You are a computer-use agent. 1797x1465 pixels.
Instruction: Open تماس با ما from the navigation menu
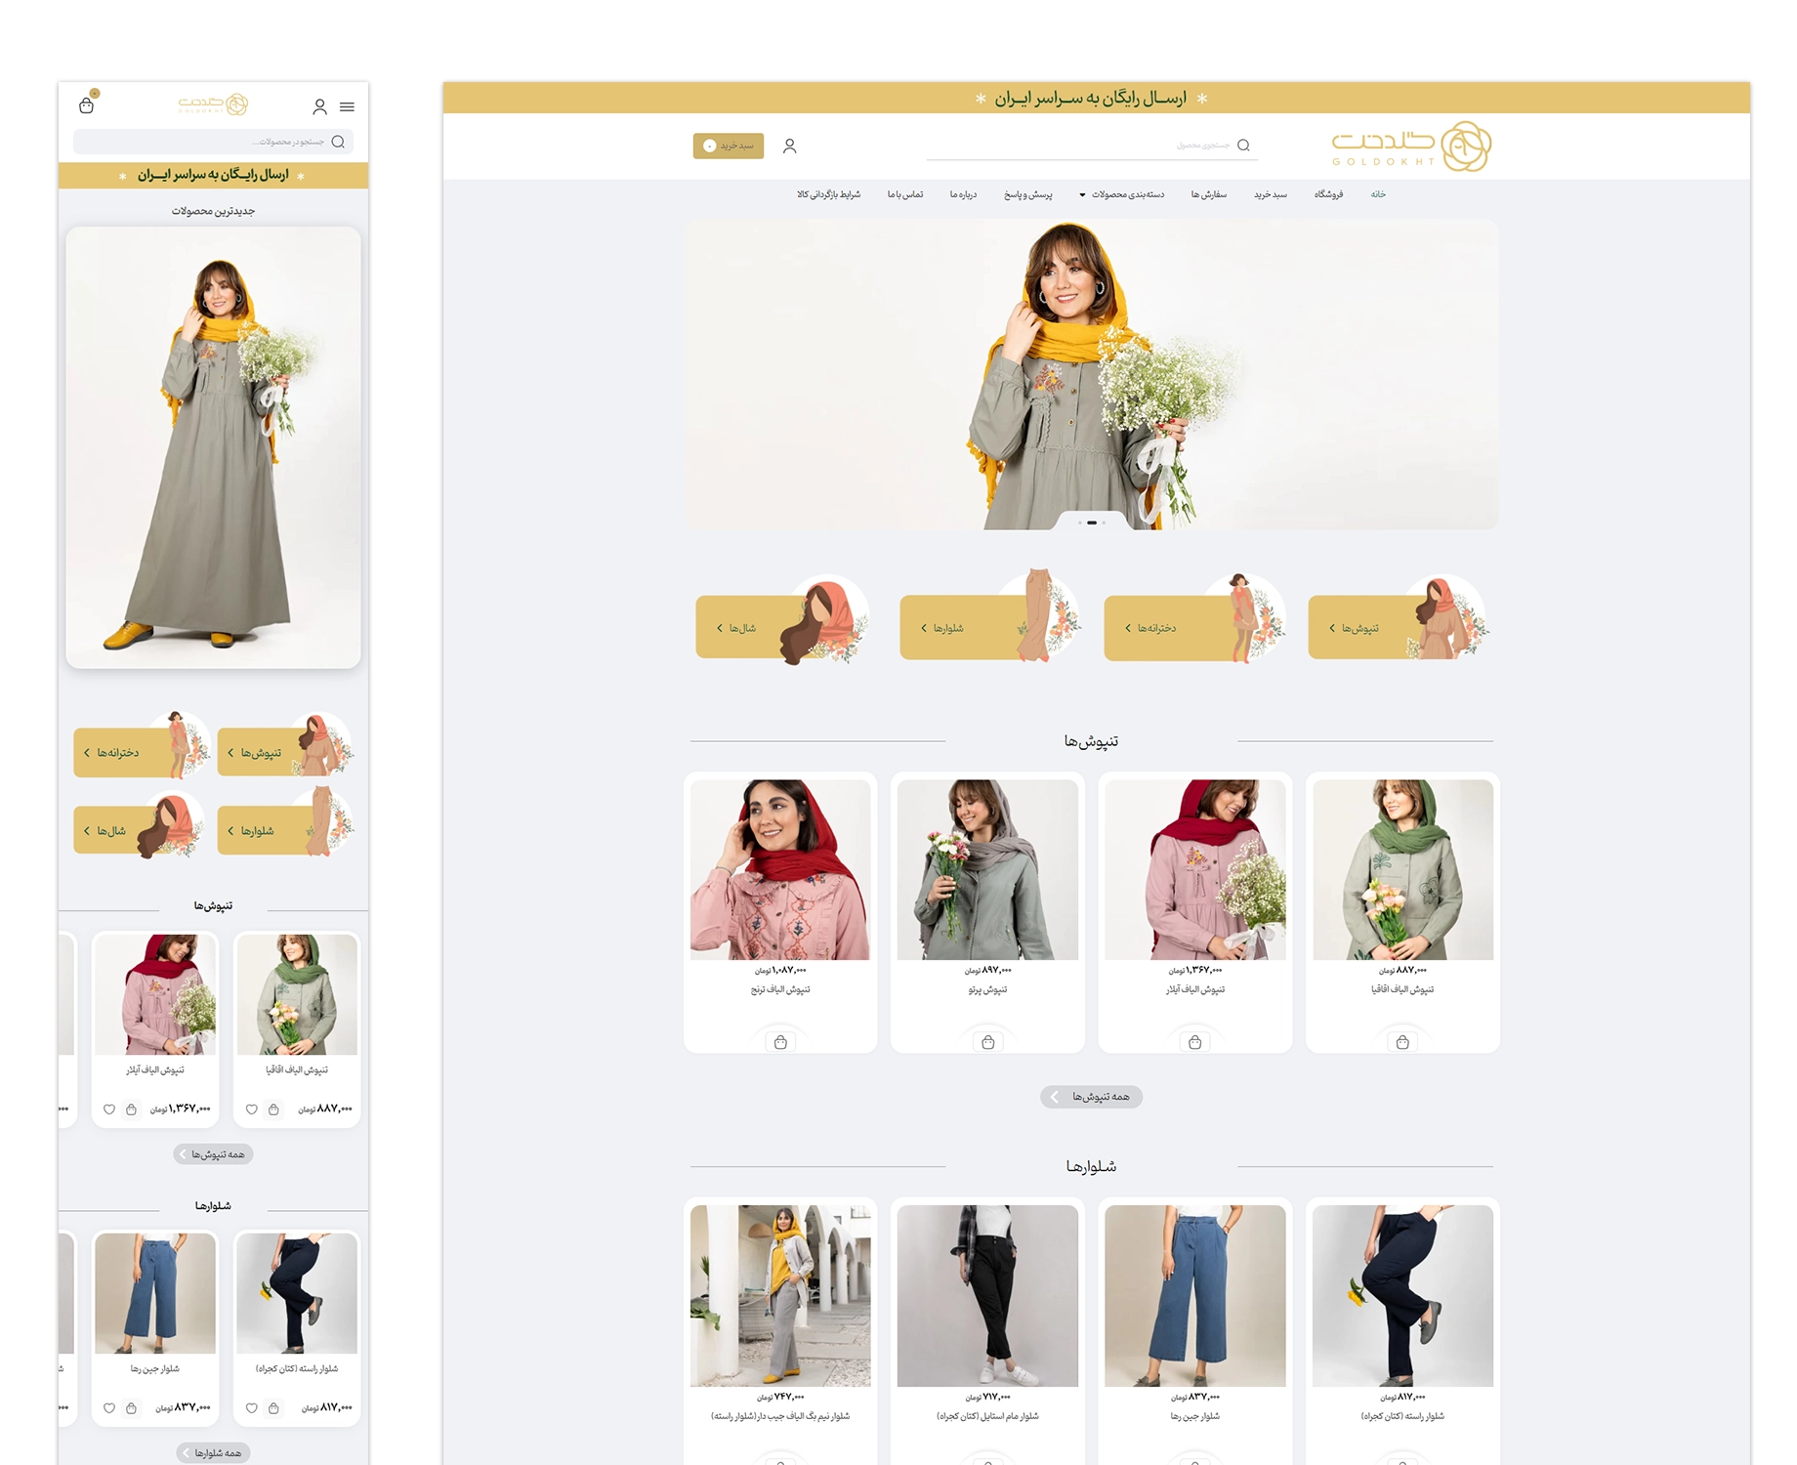[906, 194]
